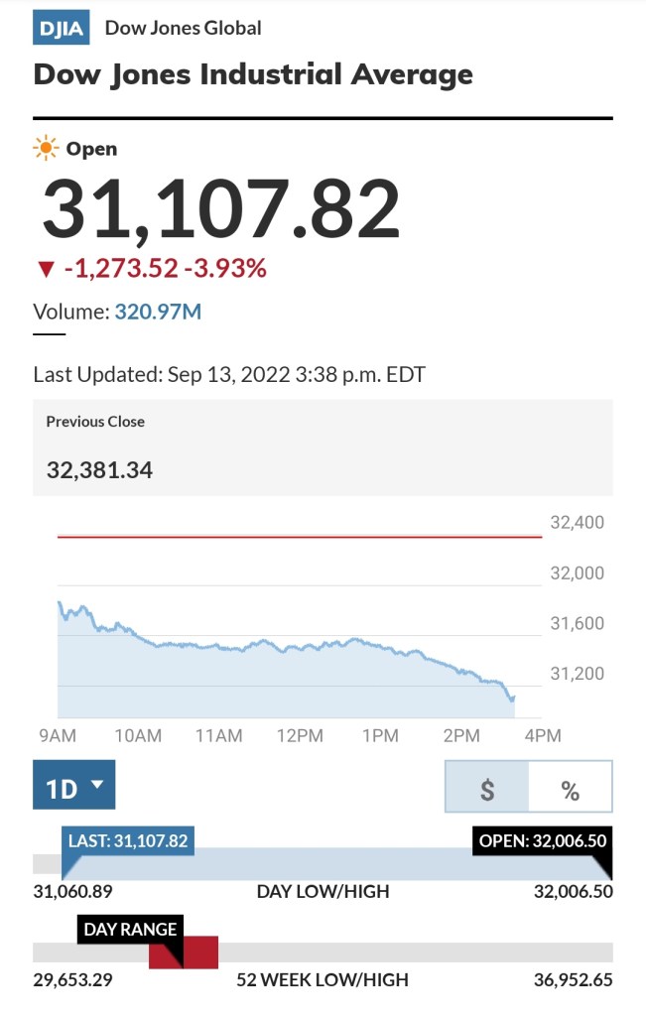Open the 1D time range dropdown
Viewport: 646px width, 1015px height.
[74, 785]
